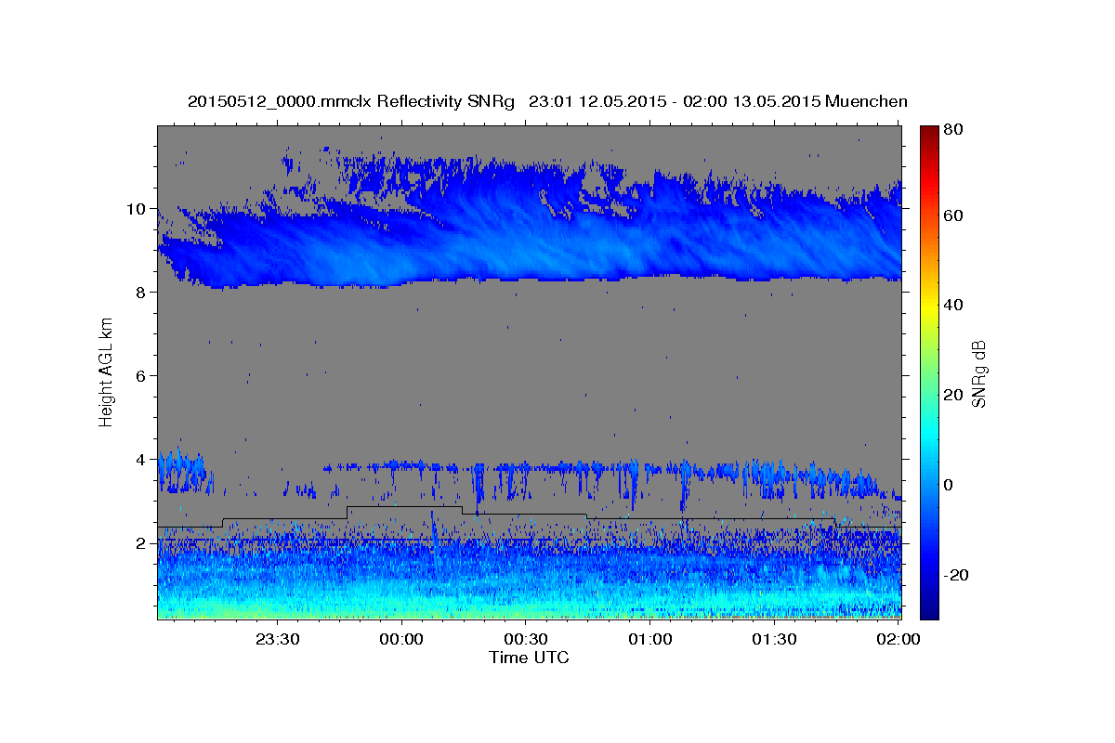Click the 00:30 time tick label
Screen dimensions: 1115x743
[x=525, y=639]
